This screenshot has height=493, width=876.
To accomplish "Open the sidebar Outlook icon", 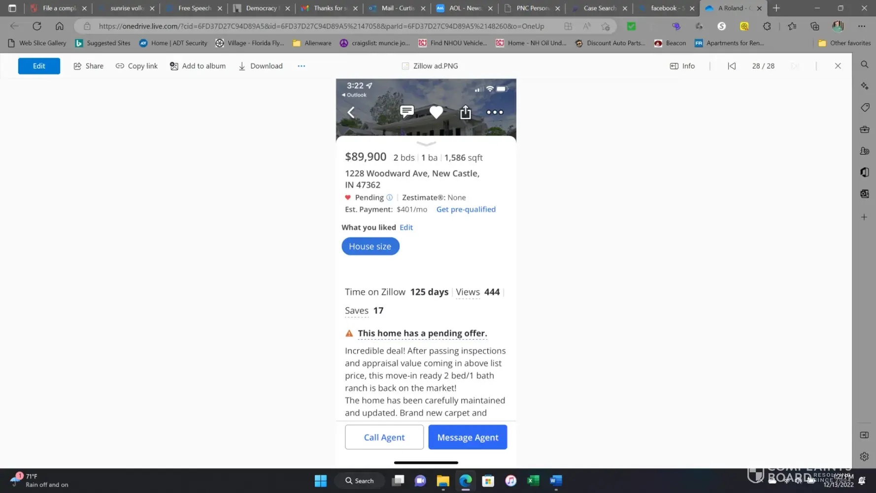I will (x=865, y=194).
